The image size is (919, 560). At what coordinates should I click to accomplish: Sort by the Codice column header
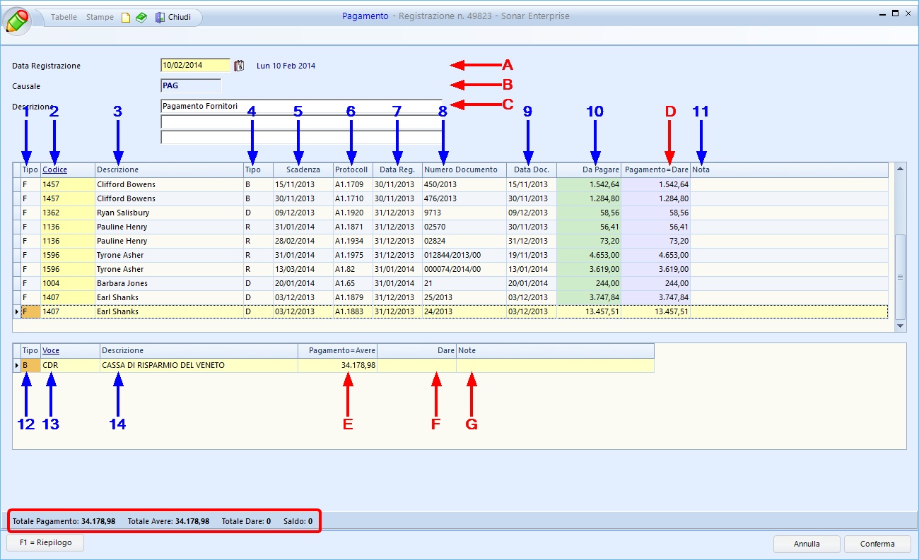point(55,170)
